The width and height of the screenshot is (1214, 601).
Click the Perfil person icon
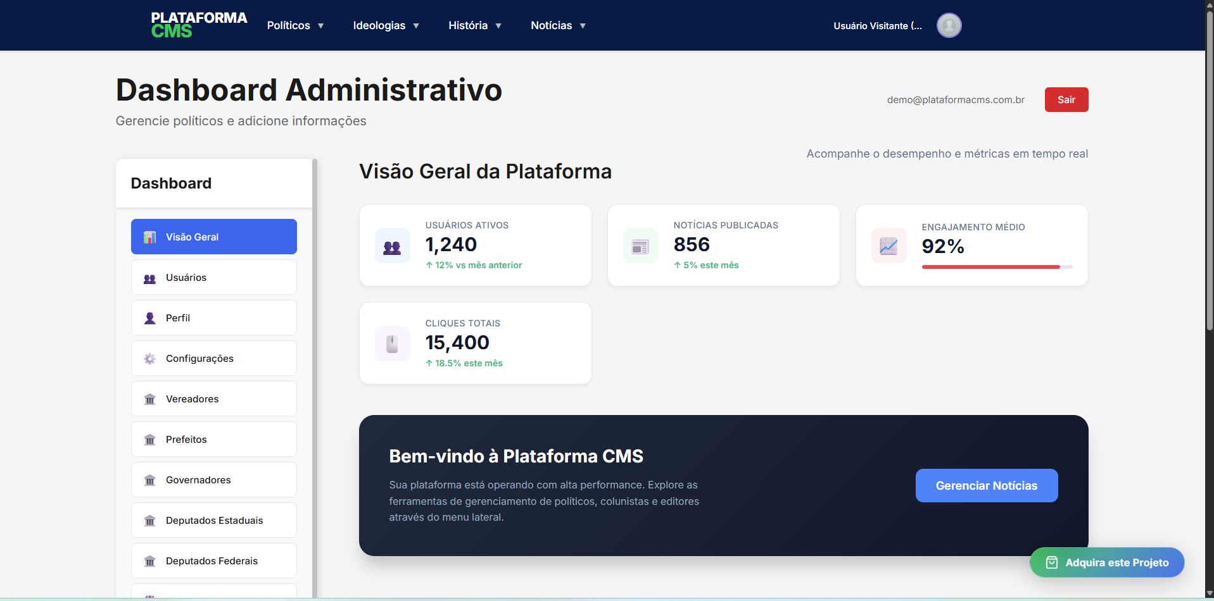(149, 318)
